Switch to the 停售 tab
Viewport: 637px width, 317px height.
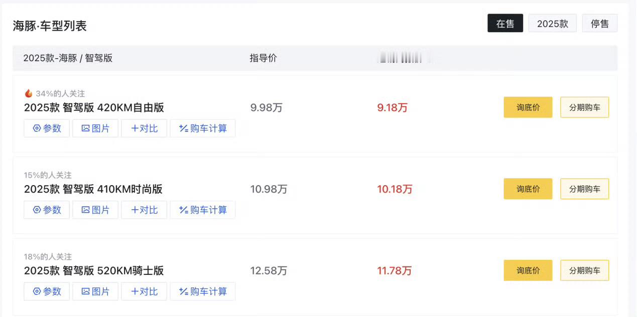point(600,24)
